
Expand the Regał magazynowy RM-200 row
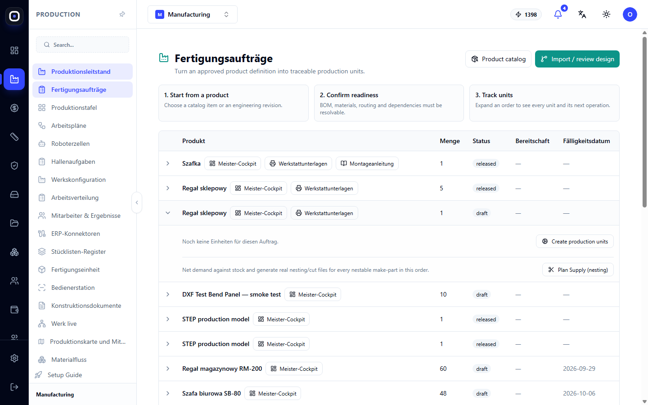[x=168, y=369]
